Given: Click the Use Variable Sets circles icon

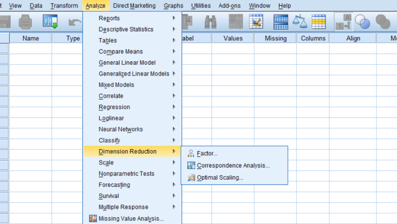Looking at the screenshot, I should coord(362,22).
